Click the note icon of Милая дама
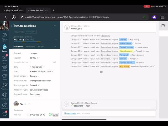 coord(67,27)
